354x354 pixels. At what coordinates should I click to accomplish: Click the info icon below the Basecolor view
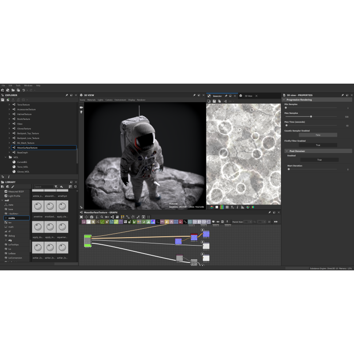pos(237,207)
